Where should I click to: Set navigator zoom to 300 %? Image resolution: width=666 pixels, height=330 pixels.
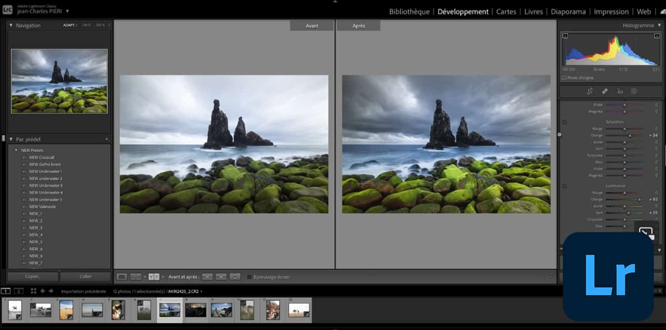click(100, 25)
